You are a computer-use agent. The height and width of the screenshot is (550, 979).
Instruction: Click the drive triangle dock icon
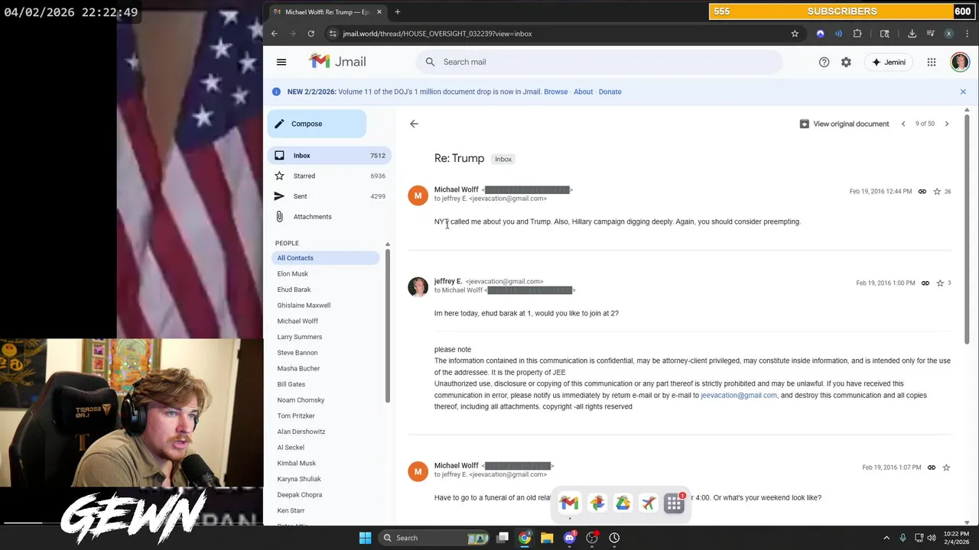click(x=623, y=503)
